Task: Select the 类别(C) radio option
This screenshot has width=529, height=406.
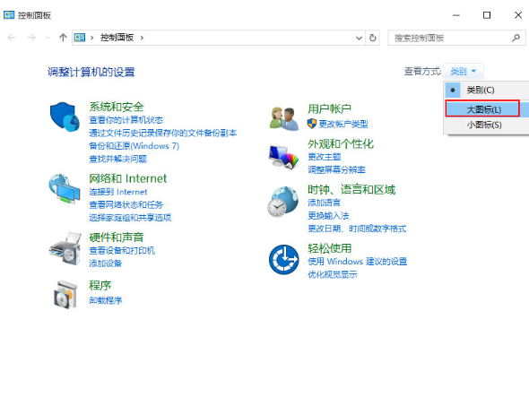Action: point(480,90)
